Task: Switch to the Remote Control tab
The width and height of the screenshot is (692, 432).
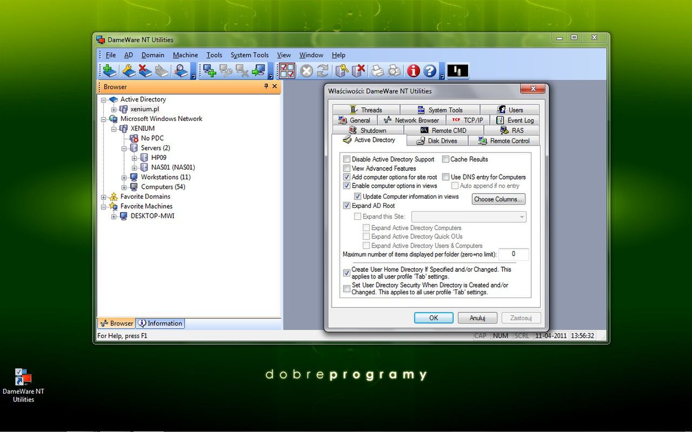Action: (504, 141)
